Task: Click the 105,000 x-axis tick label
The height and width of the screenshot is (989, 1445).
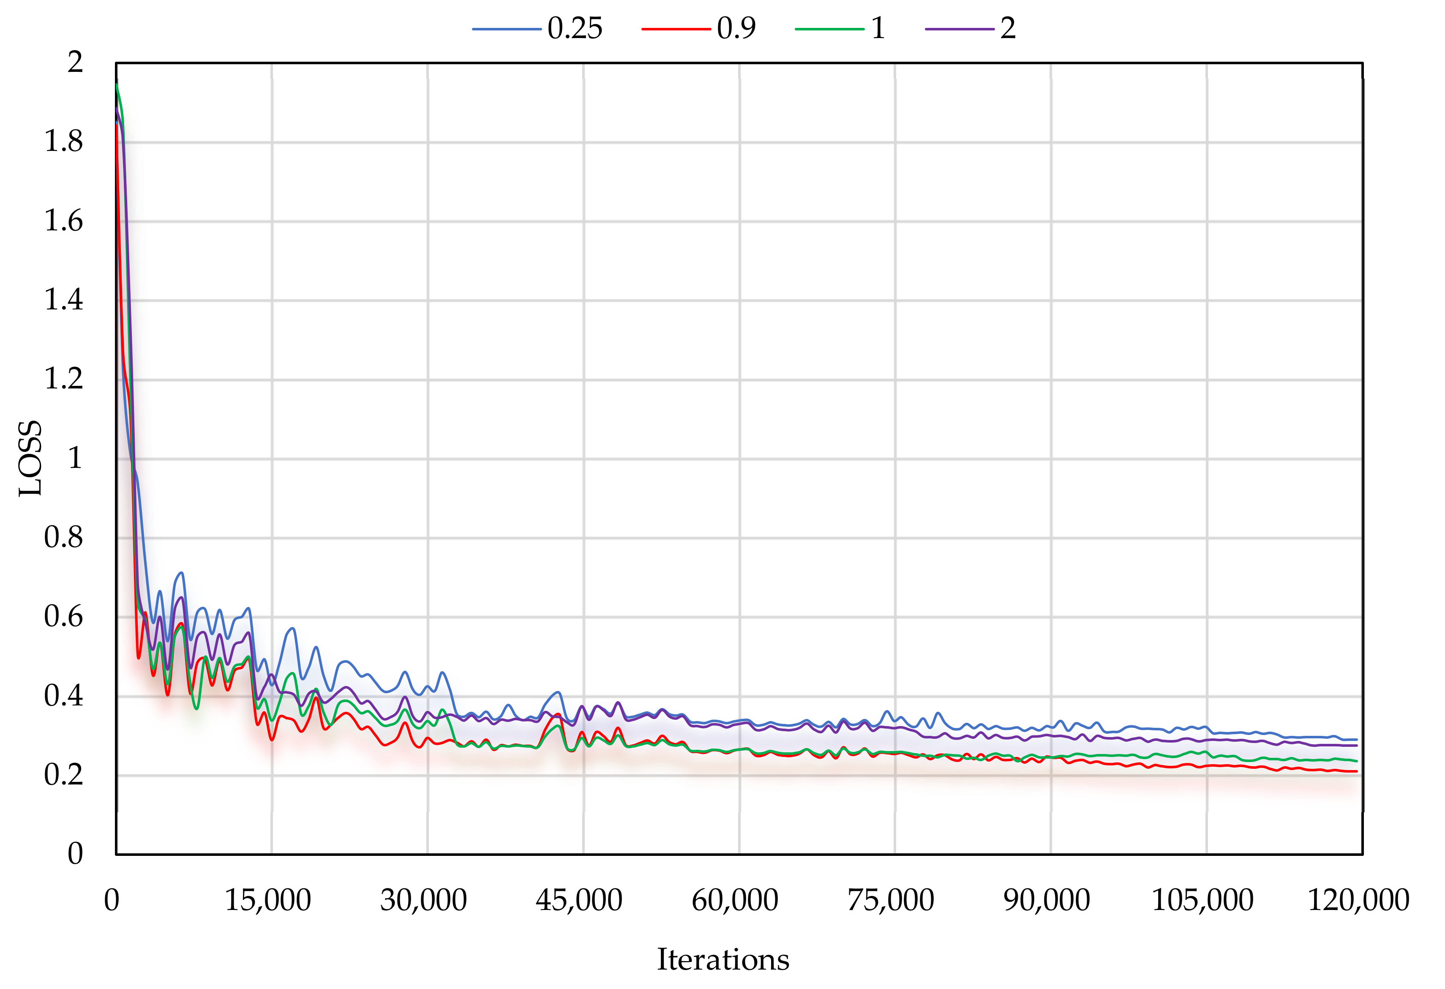Action: pos(1202,900)
